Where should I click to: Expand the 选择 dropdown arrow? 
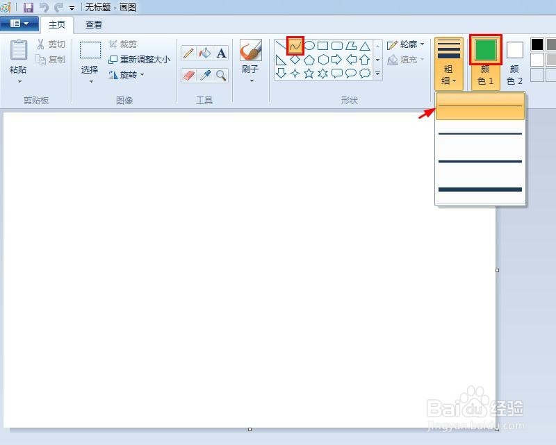point(91,81)
